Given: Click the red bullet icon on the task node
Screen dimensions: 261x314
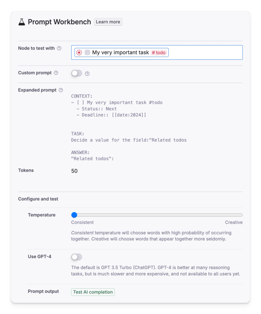Looking at the screenshot, I should [x=79, y=53].
